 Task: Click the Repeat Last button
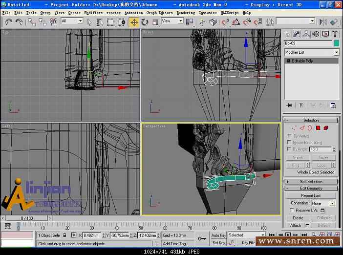click(311, 196)
